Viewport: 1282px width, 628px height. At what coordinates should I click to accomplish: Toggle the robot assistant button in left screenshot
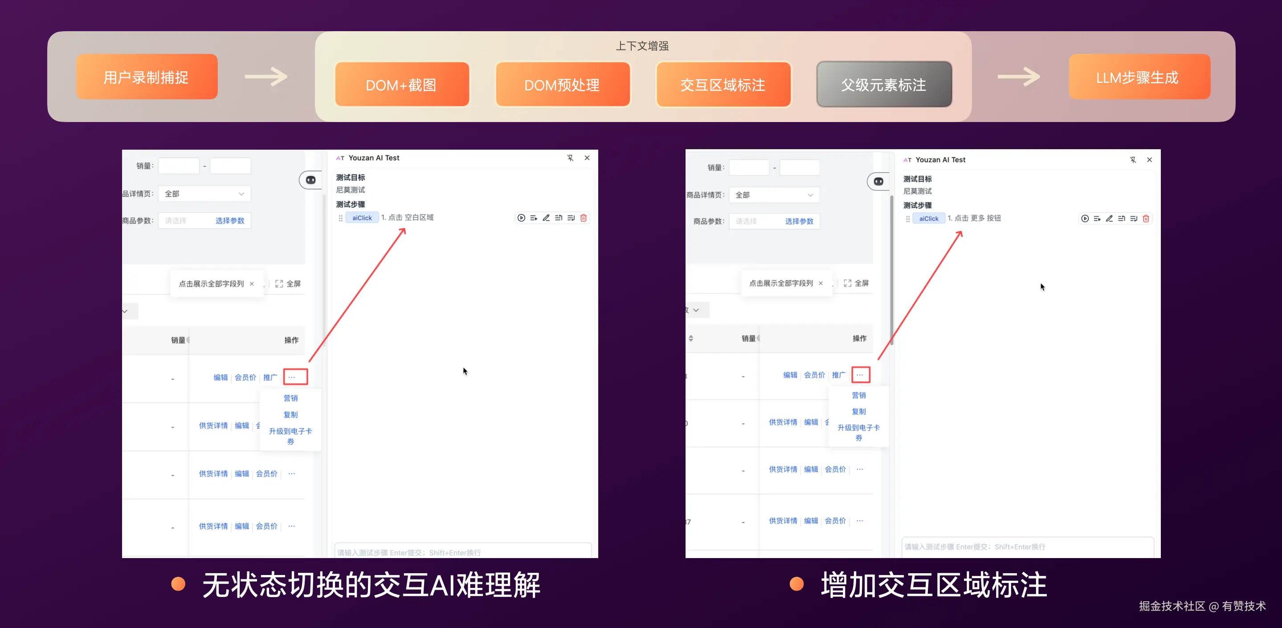(310, 179)
